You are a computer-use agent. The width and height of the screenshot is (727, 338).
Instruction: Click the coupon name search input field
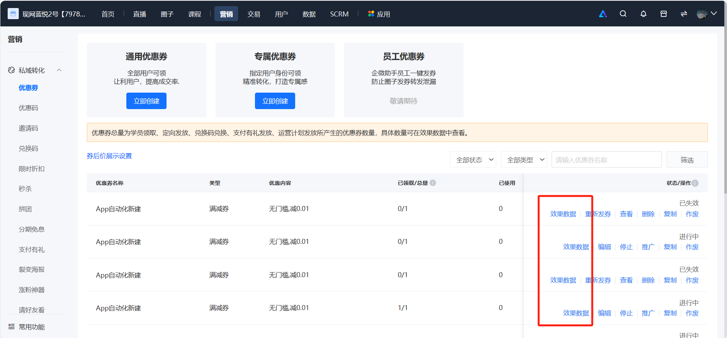coord(606,160)
